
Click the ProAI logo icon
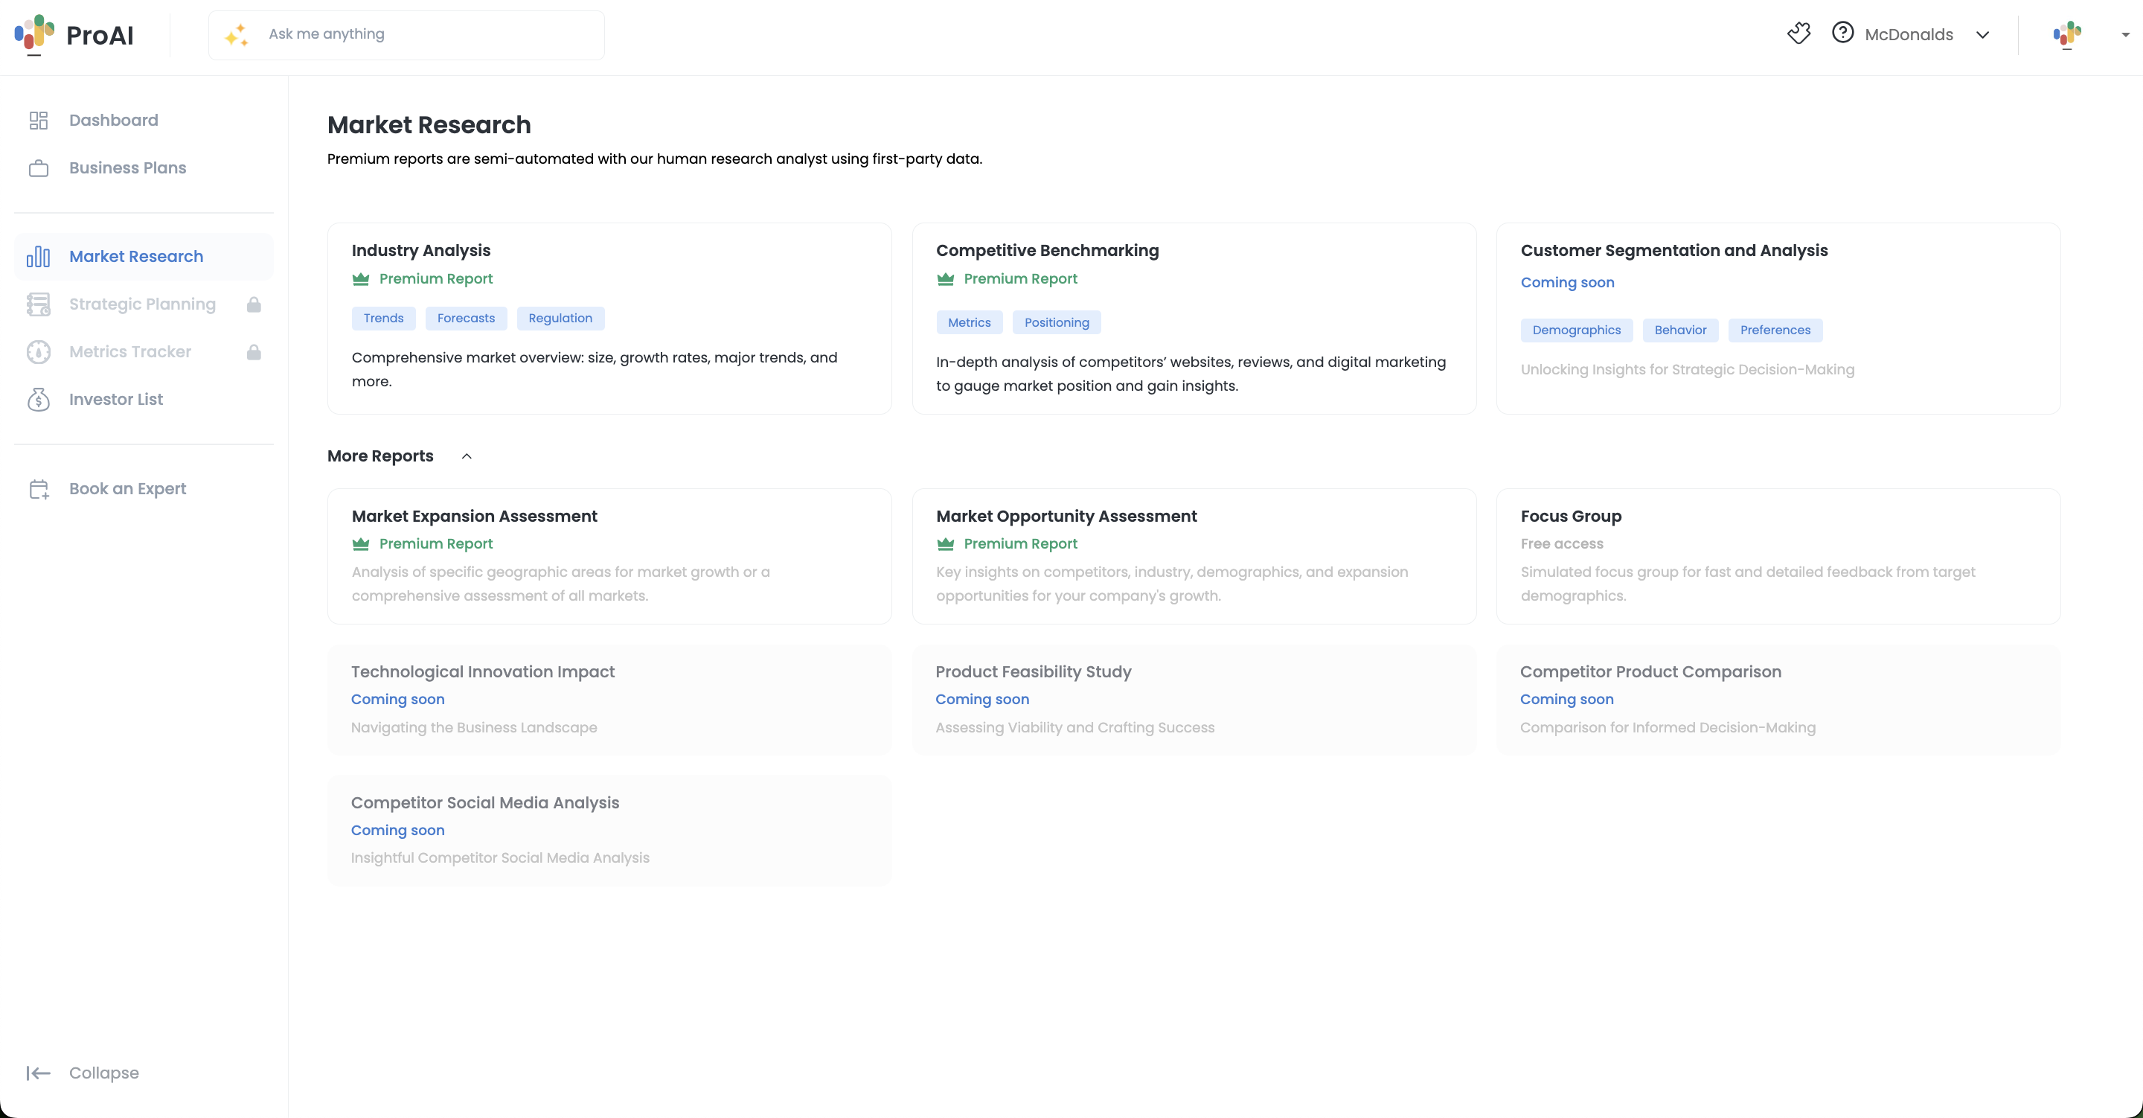pyautogui.click(x=34, y=34)
